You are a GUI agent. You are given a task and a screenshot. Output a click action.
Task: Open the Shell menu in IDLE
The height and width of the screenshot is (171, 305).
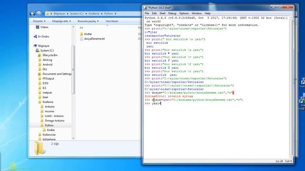[x=163, y=13]
